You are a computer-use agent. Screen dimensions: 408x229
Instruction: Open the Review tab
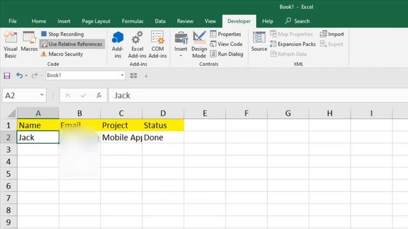coord(185,21)
